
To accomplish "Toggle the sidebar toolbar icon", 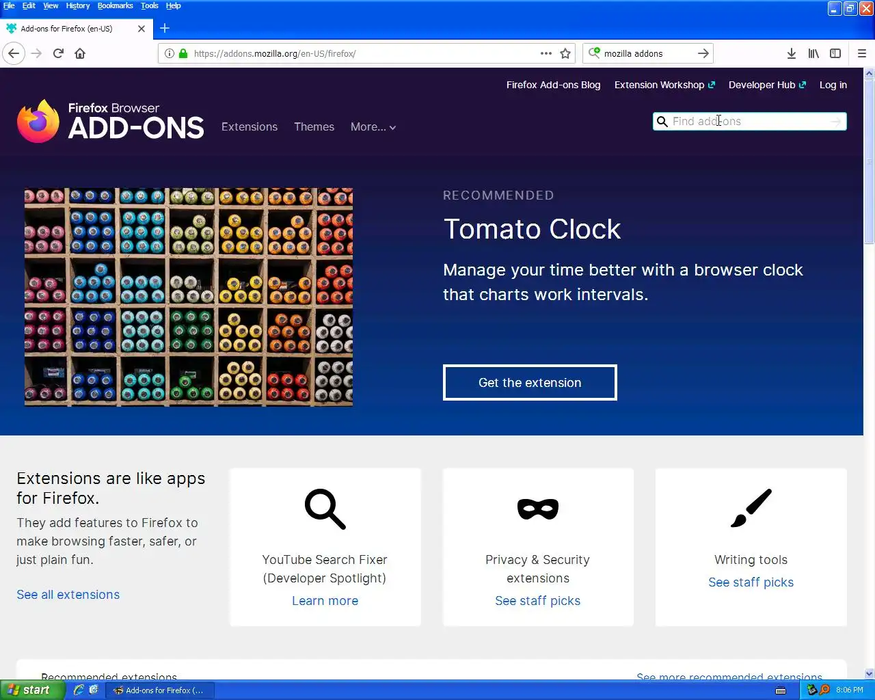I will (x=835, y=53).
